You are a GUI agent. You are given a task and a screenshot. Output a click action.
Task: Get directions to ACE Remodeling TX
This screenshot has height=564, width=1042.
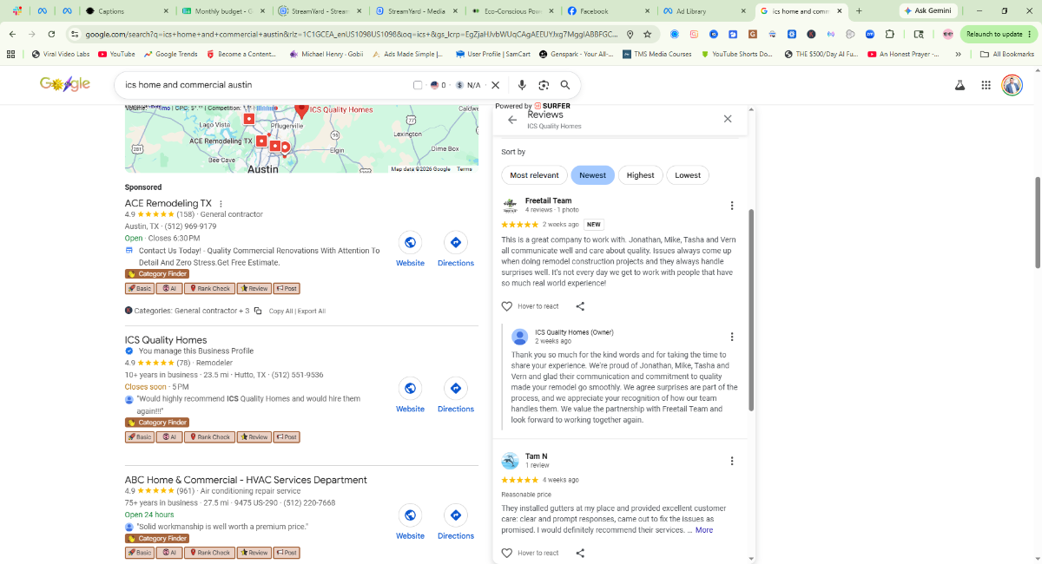456,243
